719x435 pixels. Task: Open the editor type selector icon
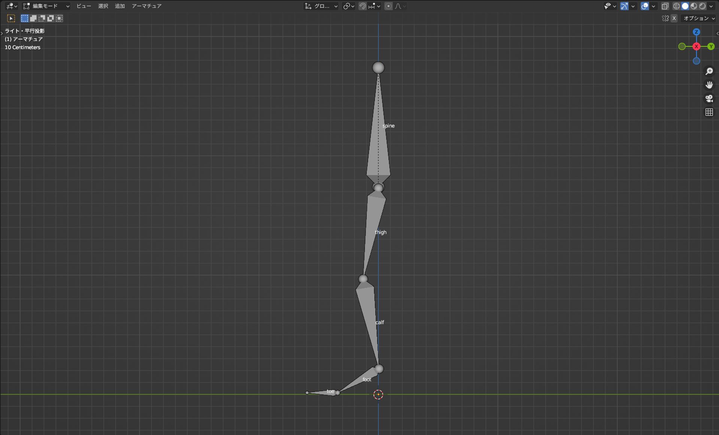11,6
